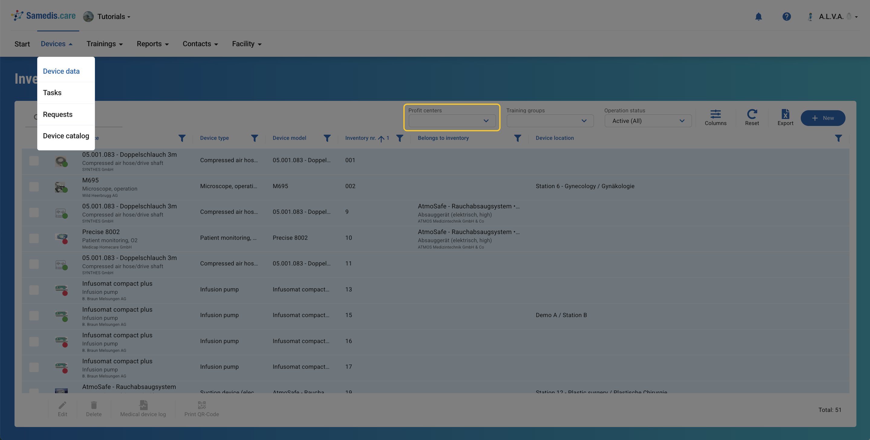The width and height of the screenshot is (870, 440).
Task: Choose Tasks in the Devices menu
Action: click(52, 93)
